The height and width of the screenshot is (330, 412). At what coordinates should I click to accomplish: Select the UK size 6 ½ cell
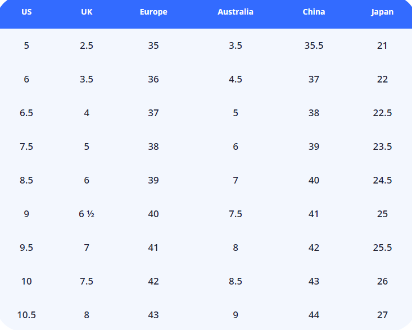(x=87, y=214)
